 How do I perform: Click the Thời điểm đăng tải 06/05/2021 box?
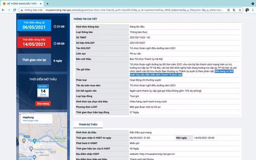pos(34,25)
